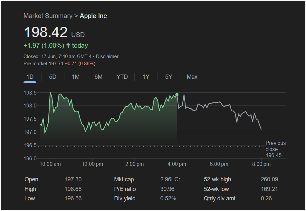Click the market cap value 2.96LCr
Image resolution: width=306 pixels, height=211 pixels.
click(x=170, y=179)
